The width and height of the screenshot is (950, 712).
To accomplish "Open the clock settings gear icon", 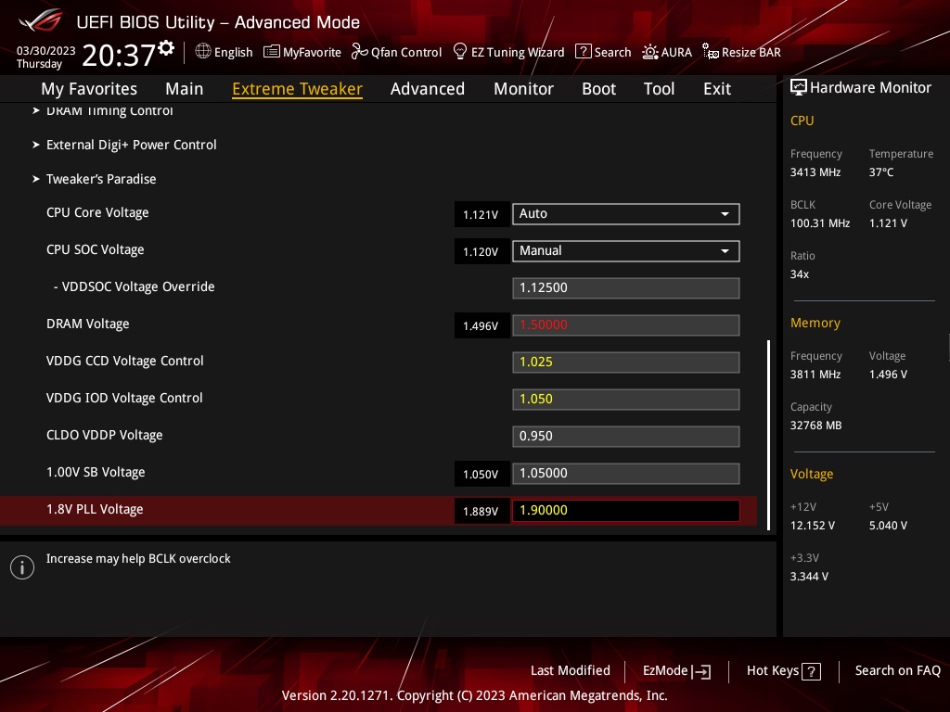I will pyautogui.click(x=166, y=48).
